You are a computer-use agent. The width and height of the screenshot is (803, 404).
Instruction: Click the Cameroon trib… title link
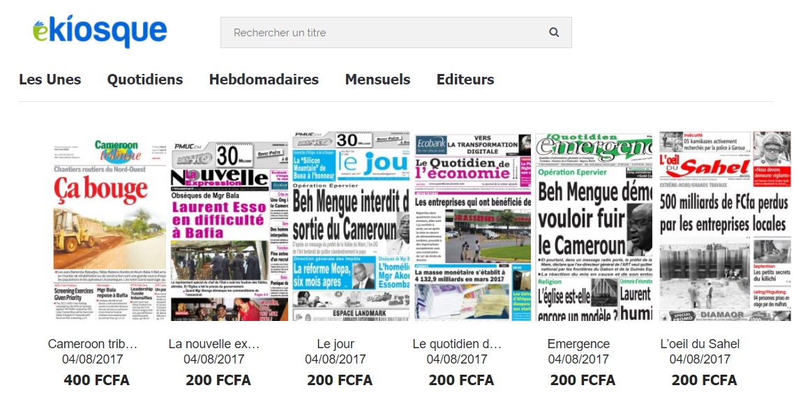click(x=93, y=344)
